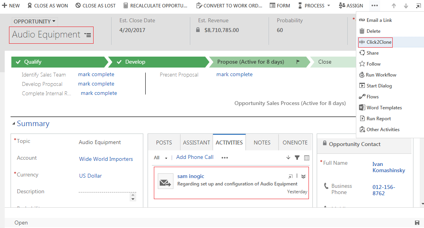Expand the sam inogic activity chevron
This screenshot has height=228, width=424.
(x=303, y=176)
